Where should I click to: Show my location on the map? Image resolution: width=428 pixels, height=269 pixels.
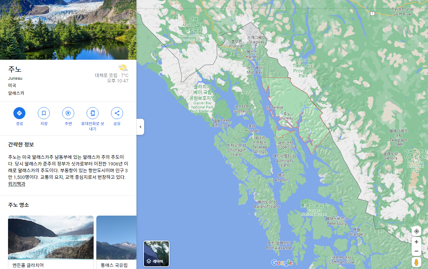(x=416, y=231)
